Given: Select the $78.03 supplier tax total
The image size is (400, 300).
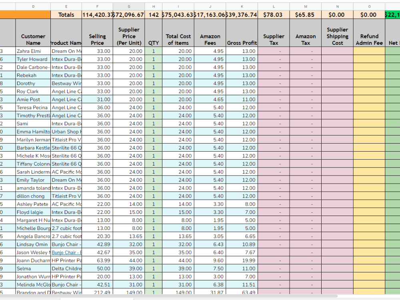Looking at the screenshot, I should 274,15.
